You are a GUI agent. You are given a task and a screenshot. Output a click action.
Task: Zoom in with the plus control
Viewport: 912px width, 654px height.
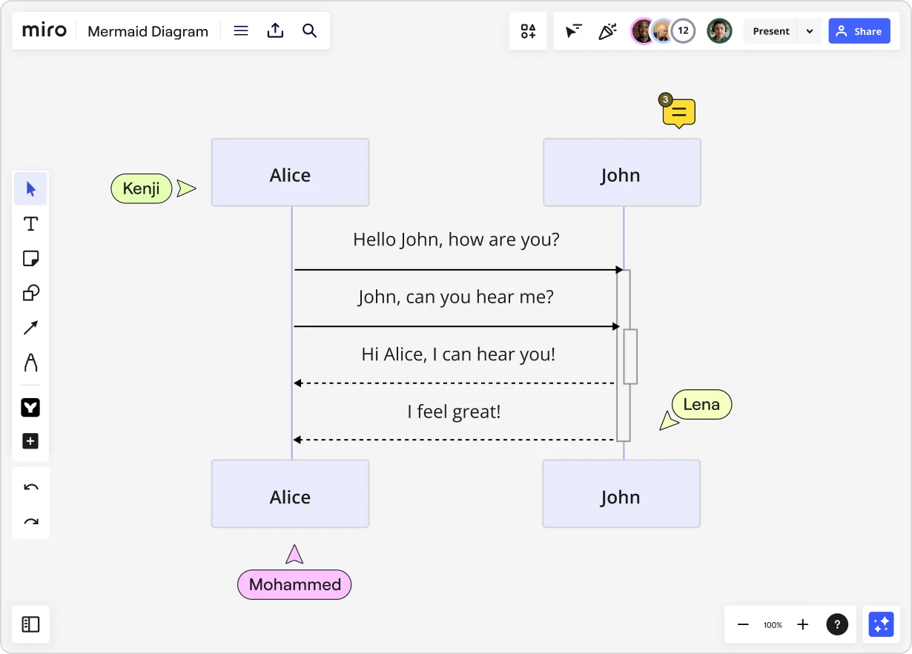click(x=802, y=624)
